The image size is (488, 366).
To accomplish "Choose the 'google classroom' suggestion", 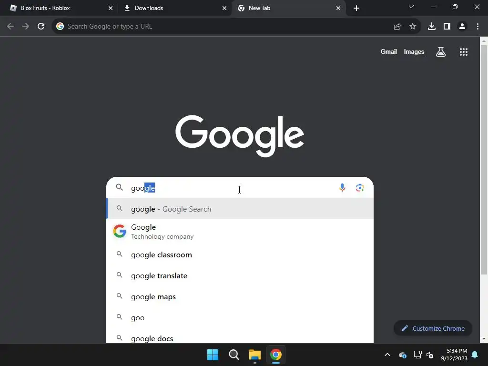I will click(240, 254).
